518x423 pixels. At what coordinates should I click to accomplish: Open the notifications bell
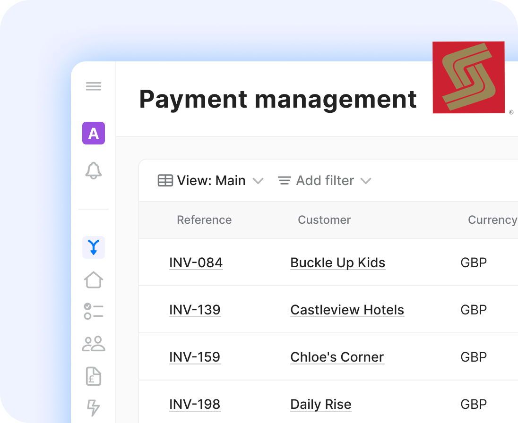[94, 170]
